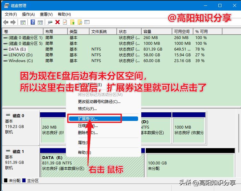The image size is (241, 191).
Task: Select the 磁盘 1 disk label panel
Action: click(x=21, y=162)
